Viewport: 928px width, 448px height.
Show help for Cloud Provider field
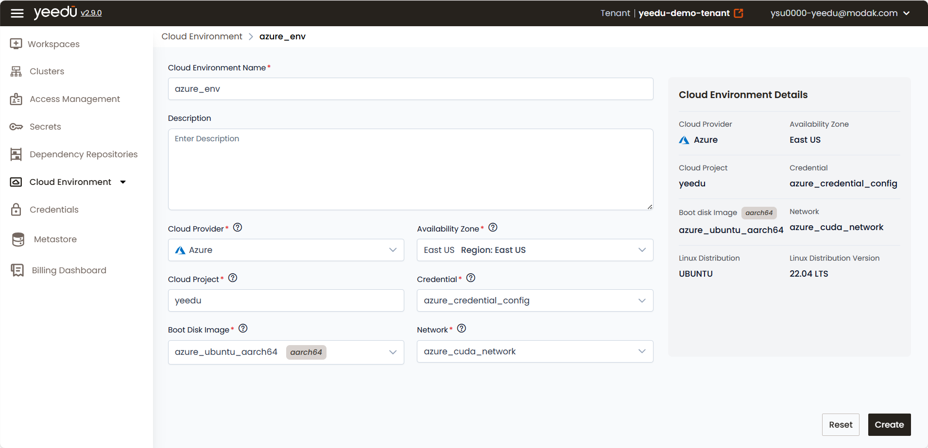(x=238, y=227)
